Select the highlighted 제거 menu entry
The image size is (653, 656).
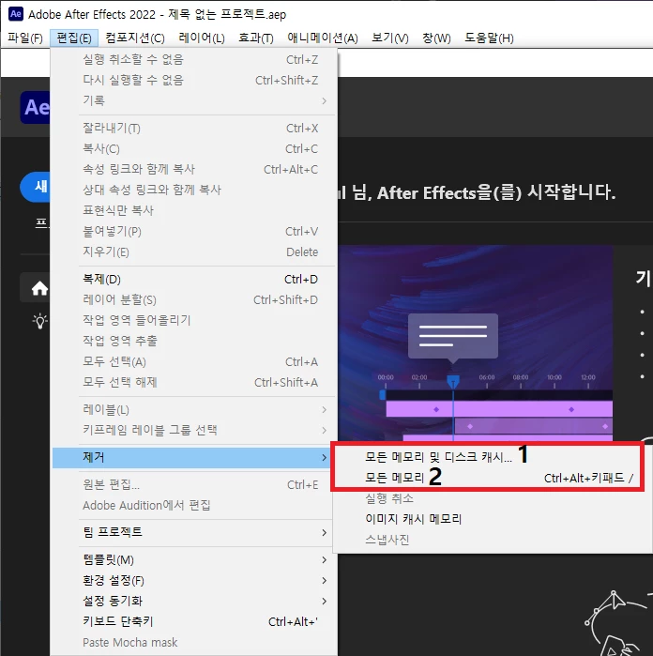pyautogui.click(x=193, y=457)
